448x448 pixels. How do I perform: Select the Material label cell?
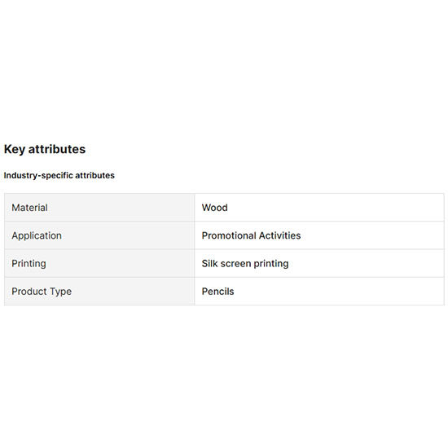(x=99, y=208)
